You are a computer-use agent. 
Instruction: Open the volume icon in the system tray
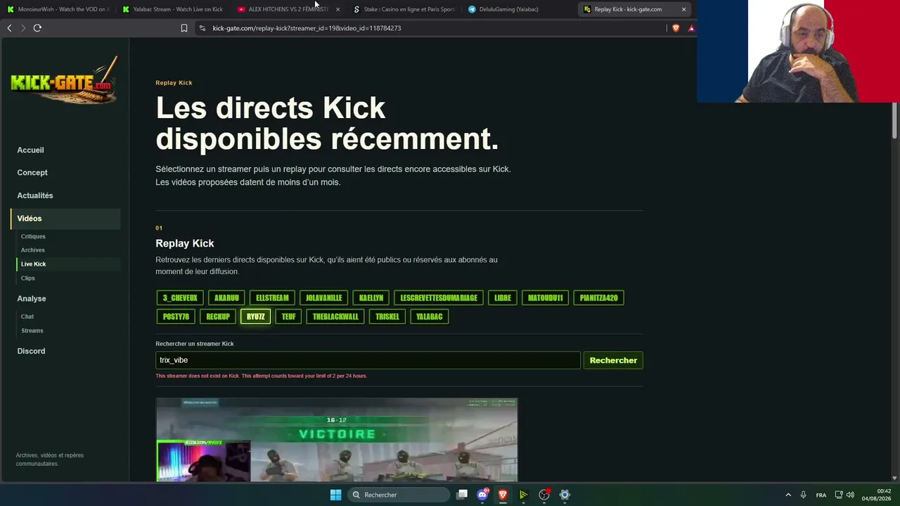[850, 495]
